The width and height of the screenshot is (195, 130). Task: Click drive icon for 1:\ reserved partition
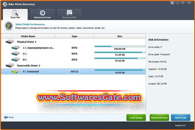(x=16, y=47)
